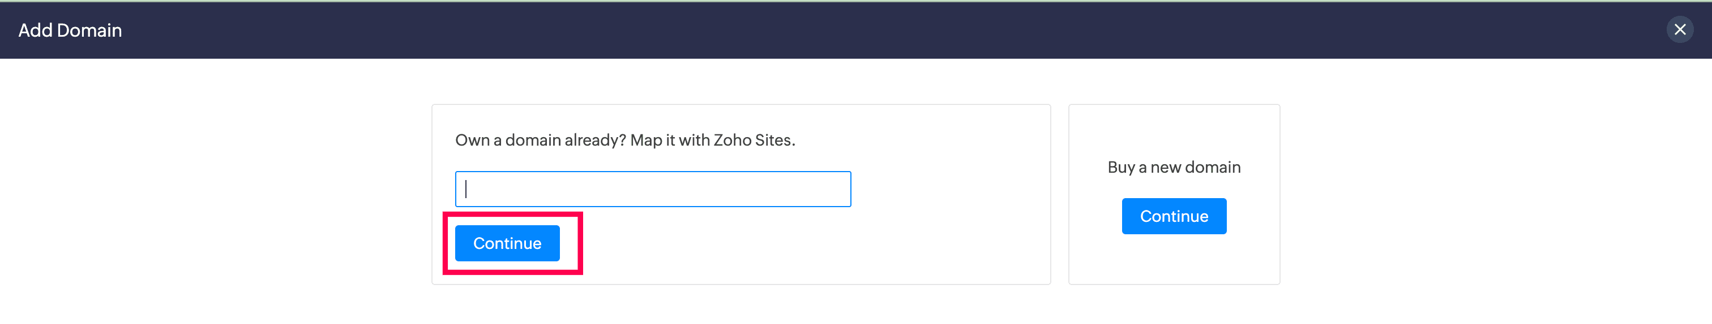This screenshot has width=1712, height=324.
Task: Close the Add Domain dialog
Action: [1679, 30]
